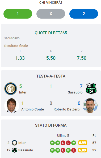The width and height of the screenshot is (101, 158).
Task: Select the 5.50 draw odds
Action: (51, 58)
